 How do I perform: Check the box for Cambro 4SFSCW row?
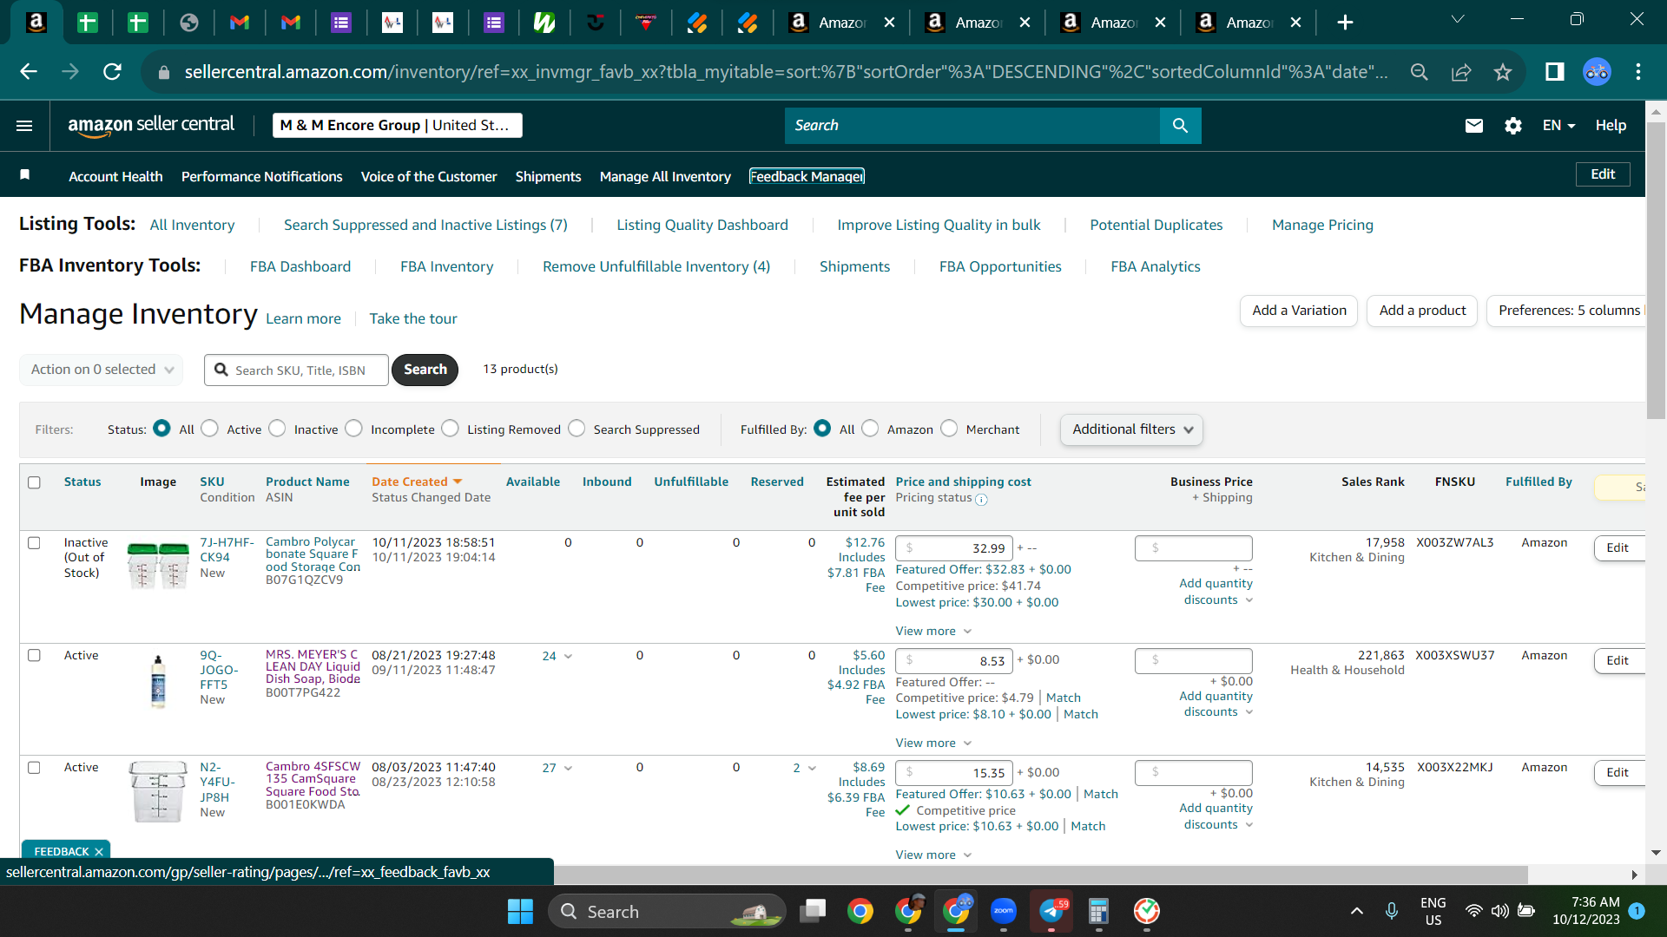(34, 768)
